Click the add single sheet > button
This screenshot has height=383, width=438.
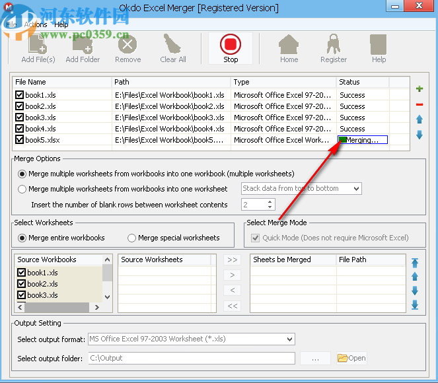click(232, 275)
